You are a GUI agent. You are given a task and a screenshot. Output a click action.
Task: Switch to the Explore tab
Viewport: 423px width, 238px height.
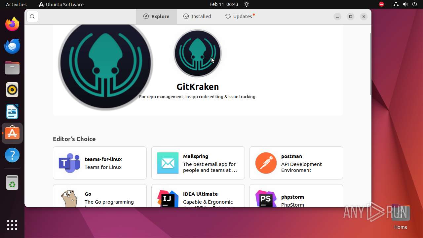pos(156,17)
